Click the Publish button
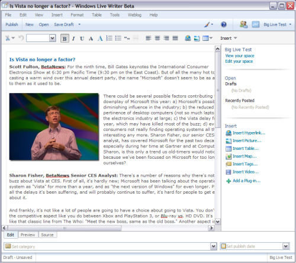The image size is (296, 263). click(x=12, y=24)
